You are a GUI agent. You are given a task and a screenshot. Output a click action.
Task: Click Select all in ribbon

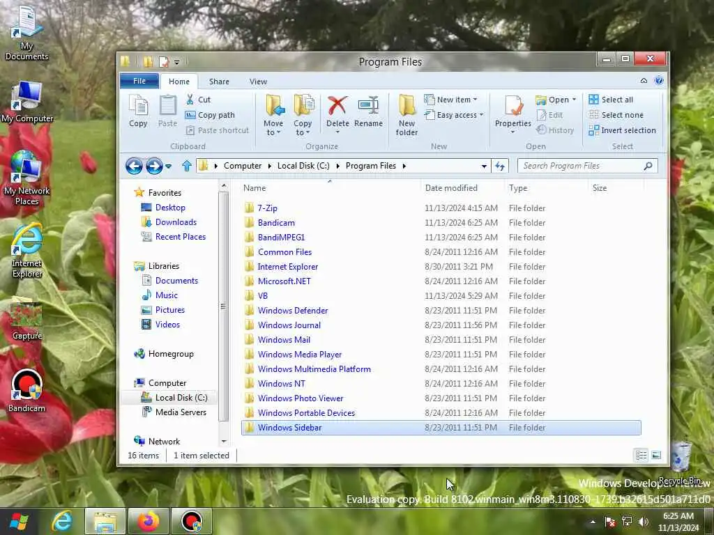click(611, 100)
